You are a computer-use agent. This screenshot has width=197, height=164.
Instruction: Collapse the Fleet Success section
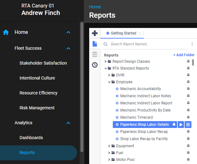(x=68, y=48)
